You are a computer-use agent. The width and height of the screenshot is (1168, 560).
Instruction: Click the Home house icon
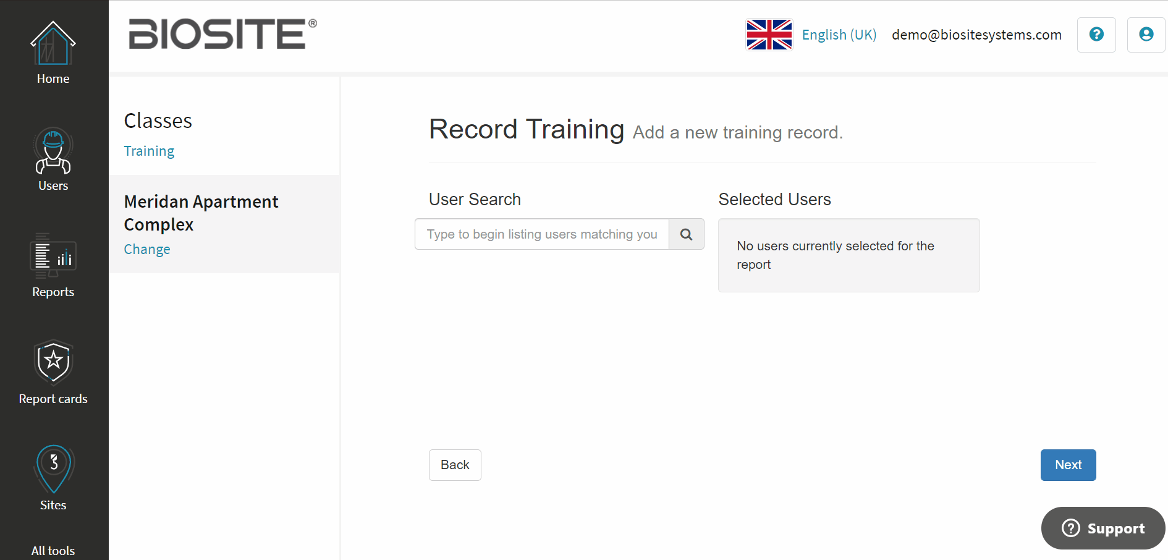pos(53,43)
